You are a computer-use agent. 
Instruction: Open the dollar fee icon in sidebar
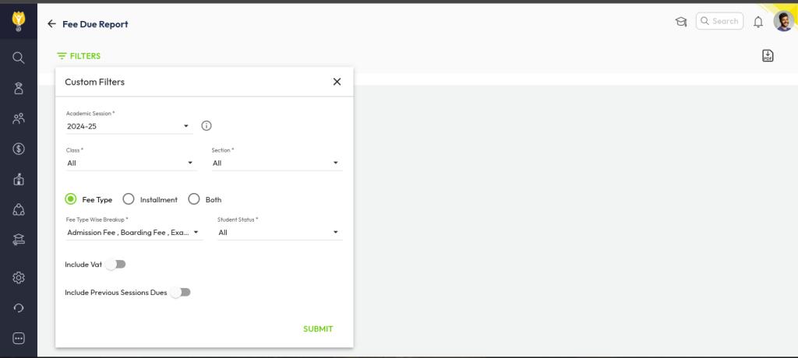point(19,149)
